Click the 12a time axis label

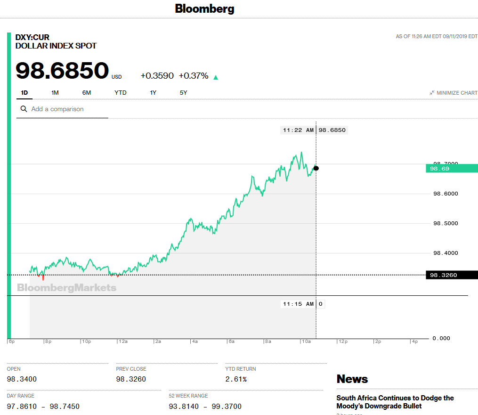(x=123, y=342)
